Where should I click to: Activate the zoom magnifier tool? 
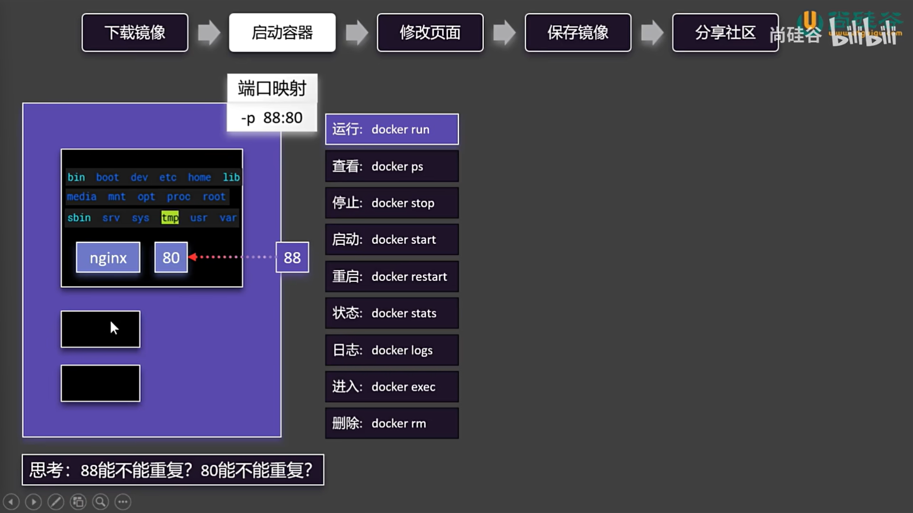(100, 502)
